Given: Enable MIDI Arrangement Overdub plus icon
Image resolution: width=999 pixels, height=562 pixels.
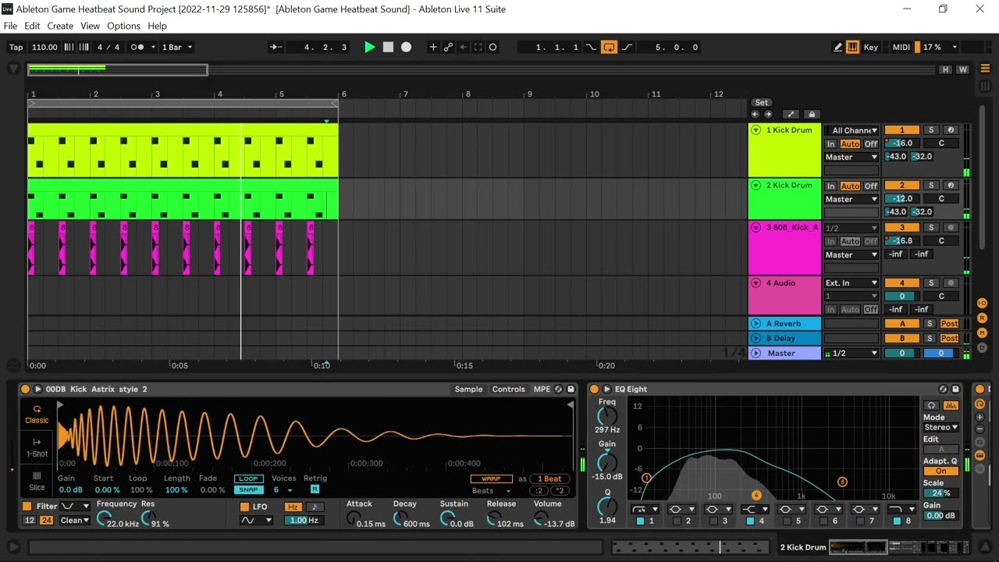Looking at the screenshot, I should pyautogui.click(x=433, y=47).
